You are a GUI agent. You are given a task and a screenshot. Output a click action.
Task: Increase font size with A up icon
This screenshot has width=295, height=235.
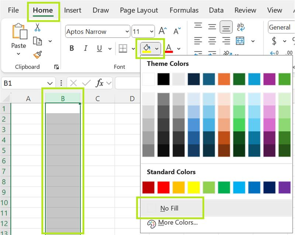pyautogui.click(x=163, y=31)
